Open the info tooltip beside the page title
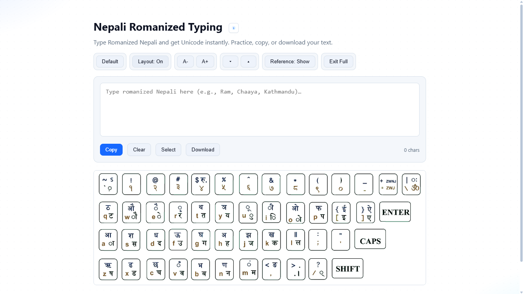This screenshot has height=294, width=523. [233, 28]
